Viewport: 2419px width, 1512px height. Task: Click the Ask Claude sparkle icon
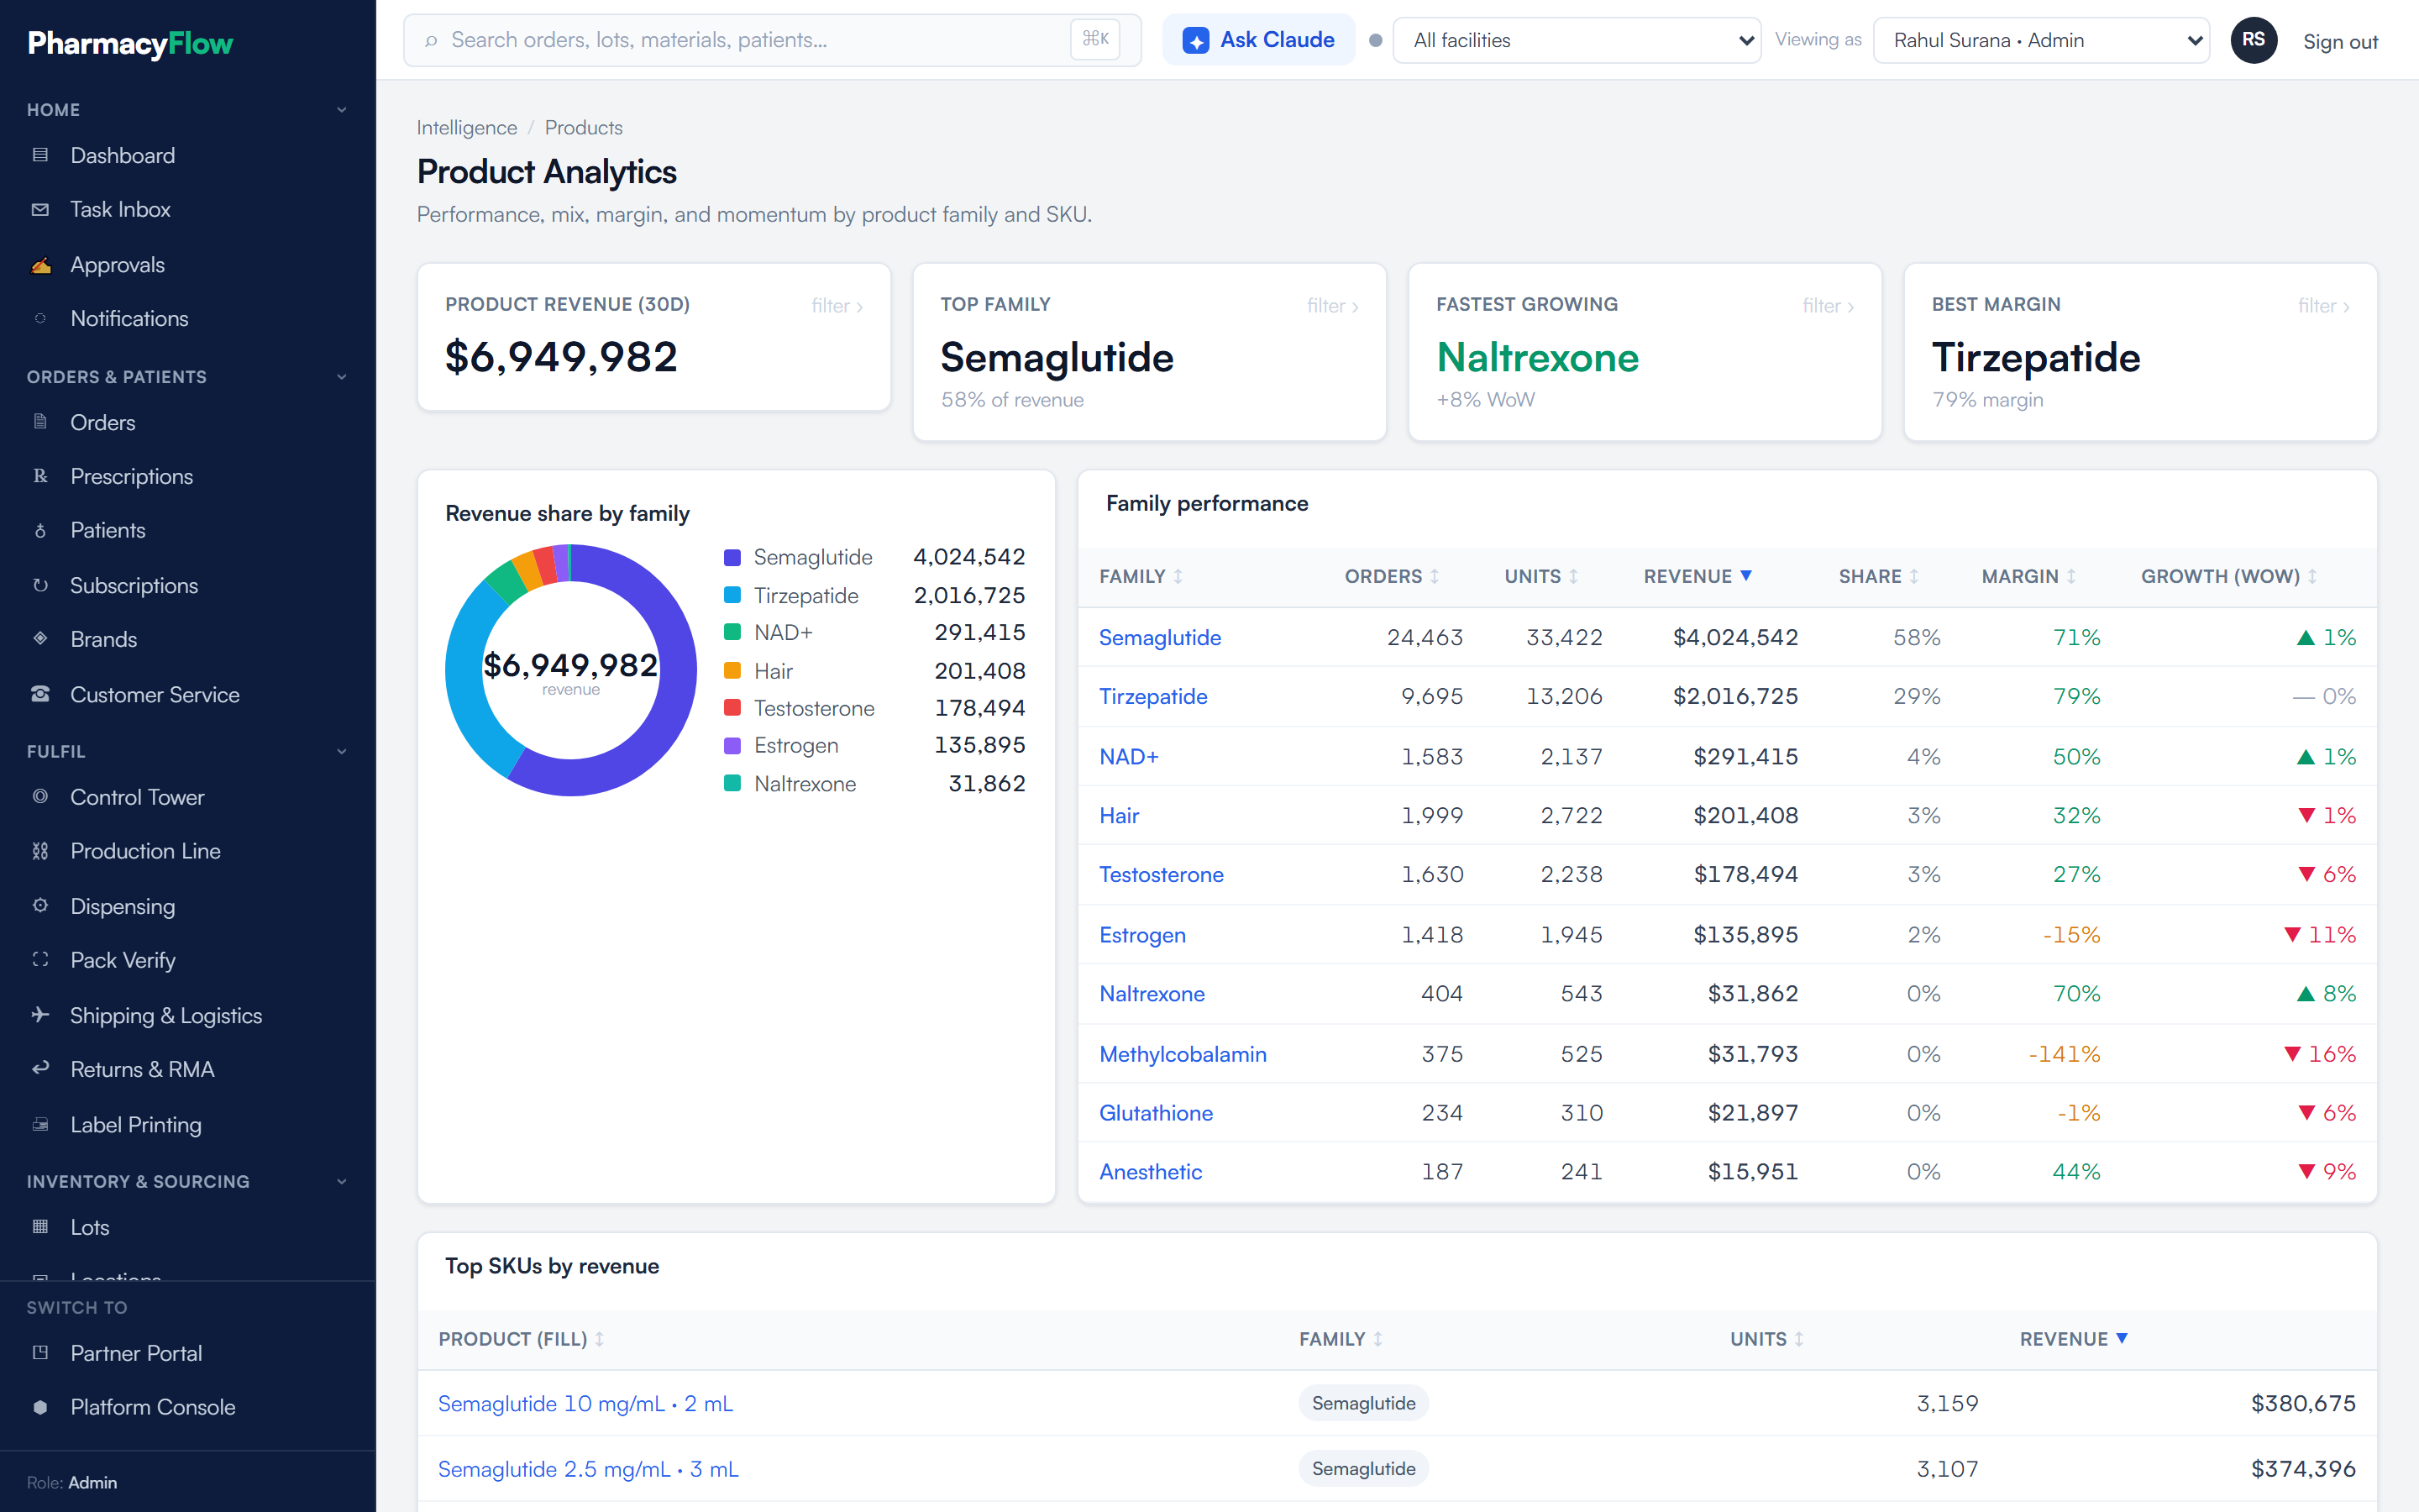click(1195, 40)
